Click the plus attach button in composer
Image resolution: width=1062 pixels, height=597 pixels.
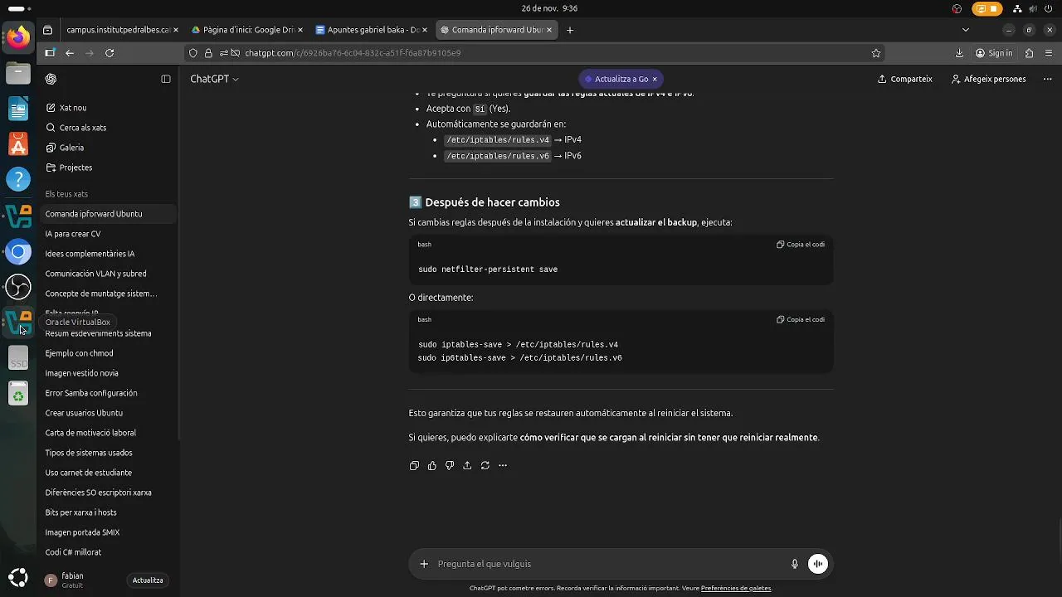[x=424, y=564]
